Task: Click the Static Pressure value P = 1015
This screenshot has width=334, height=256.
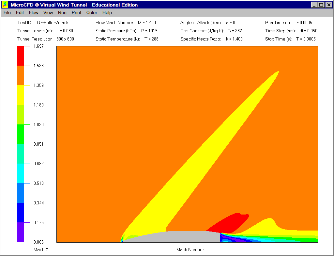Action: point(149,31)
